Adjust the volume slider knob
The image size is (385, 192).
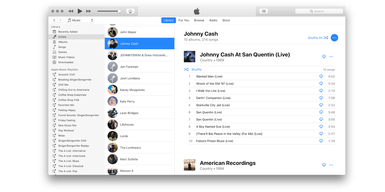click(x=119, y=11)
